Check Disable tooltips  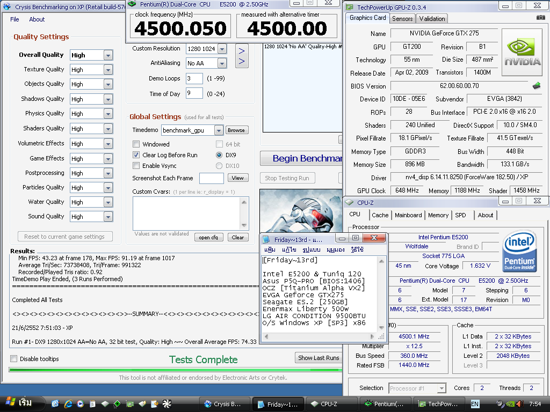[13, 358]
